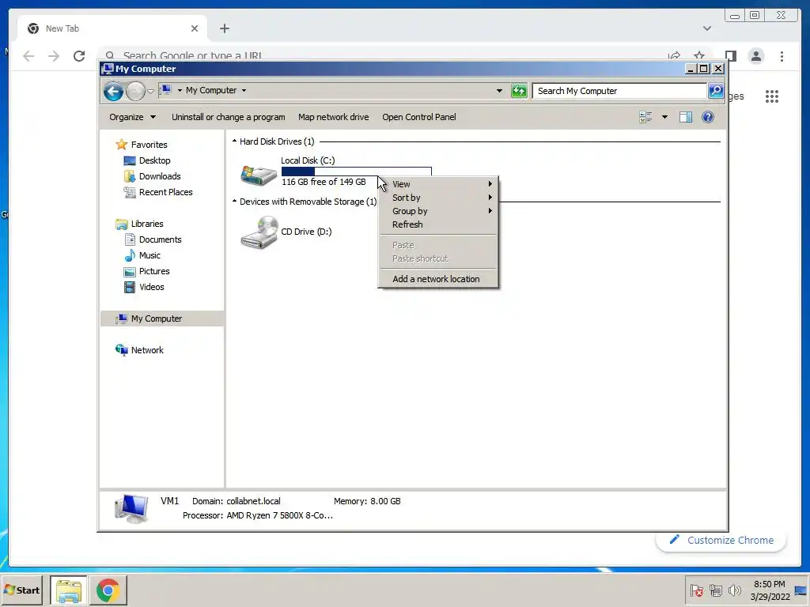Open Downloads in the navigation pane

[x=160, y=176]
